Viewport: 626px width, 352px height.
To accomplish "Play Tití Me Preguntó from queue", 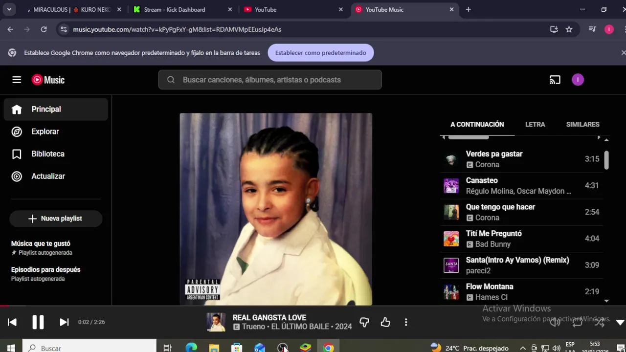I will pos(521,239).
